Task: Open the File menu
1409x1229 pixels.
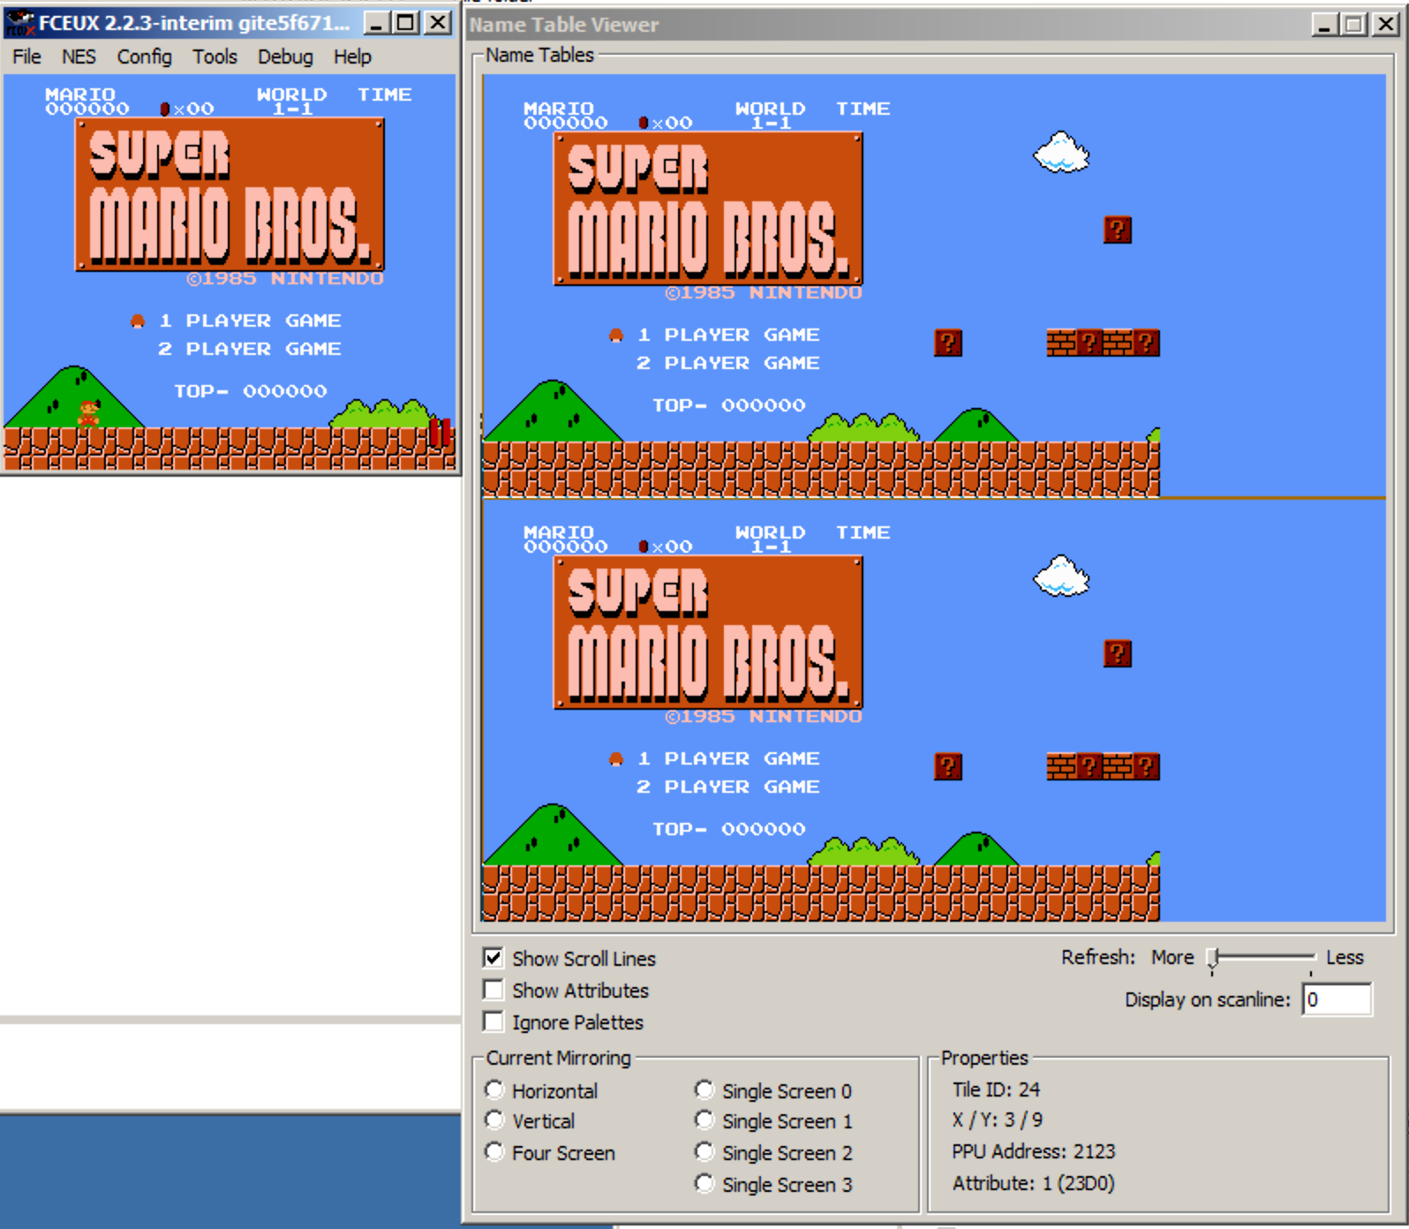Action: [x=26, y=57]
